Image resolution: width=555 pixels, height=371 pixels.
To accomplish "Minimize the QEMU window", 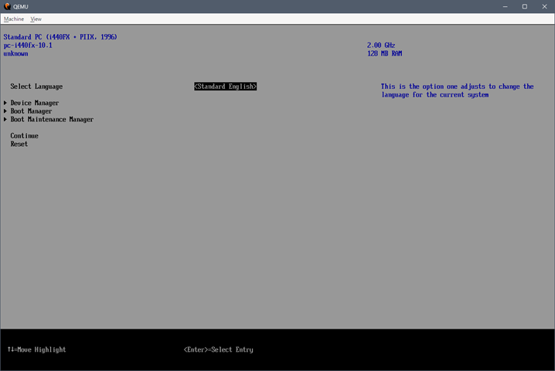I will [x=503, y=6].
